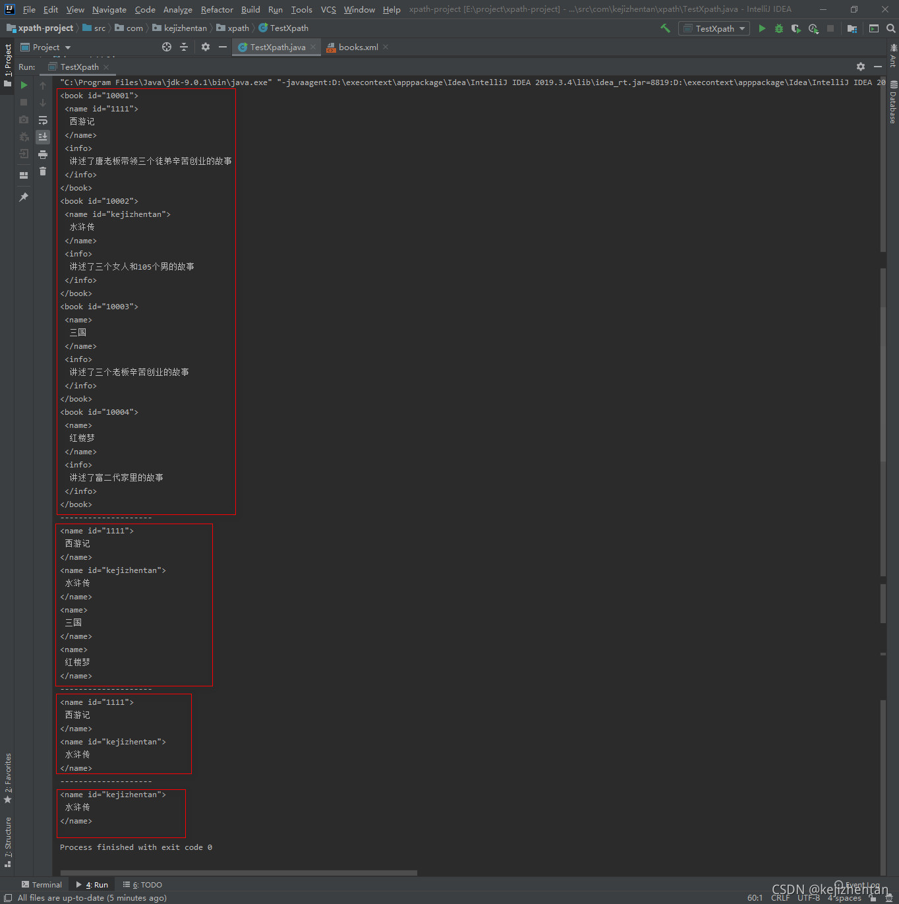This screenshot has width=899, height=904.
Task: Click the Run Anything toolbar icon
Action: tap(874, 28)
